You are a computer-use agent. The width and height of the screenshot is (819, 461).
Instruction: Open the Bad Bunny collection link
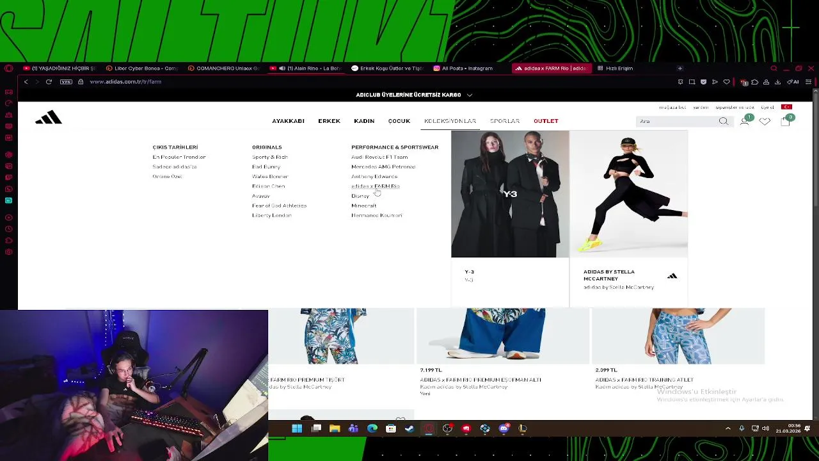266,167
